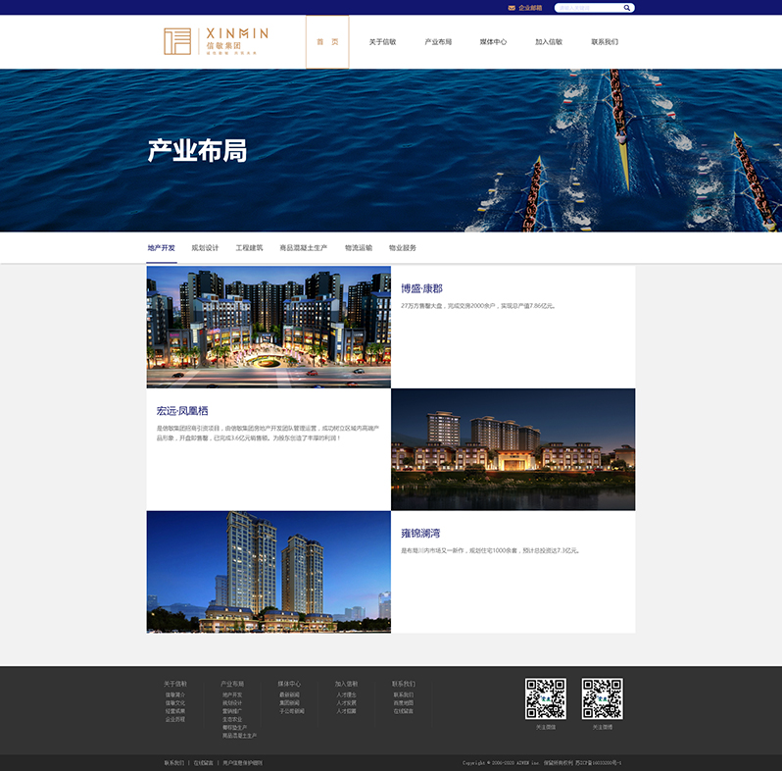Select 联系我们 in the top navigation
The height and width of the screenshot is (771, 782).
click(605, 42)
